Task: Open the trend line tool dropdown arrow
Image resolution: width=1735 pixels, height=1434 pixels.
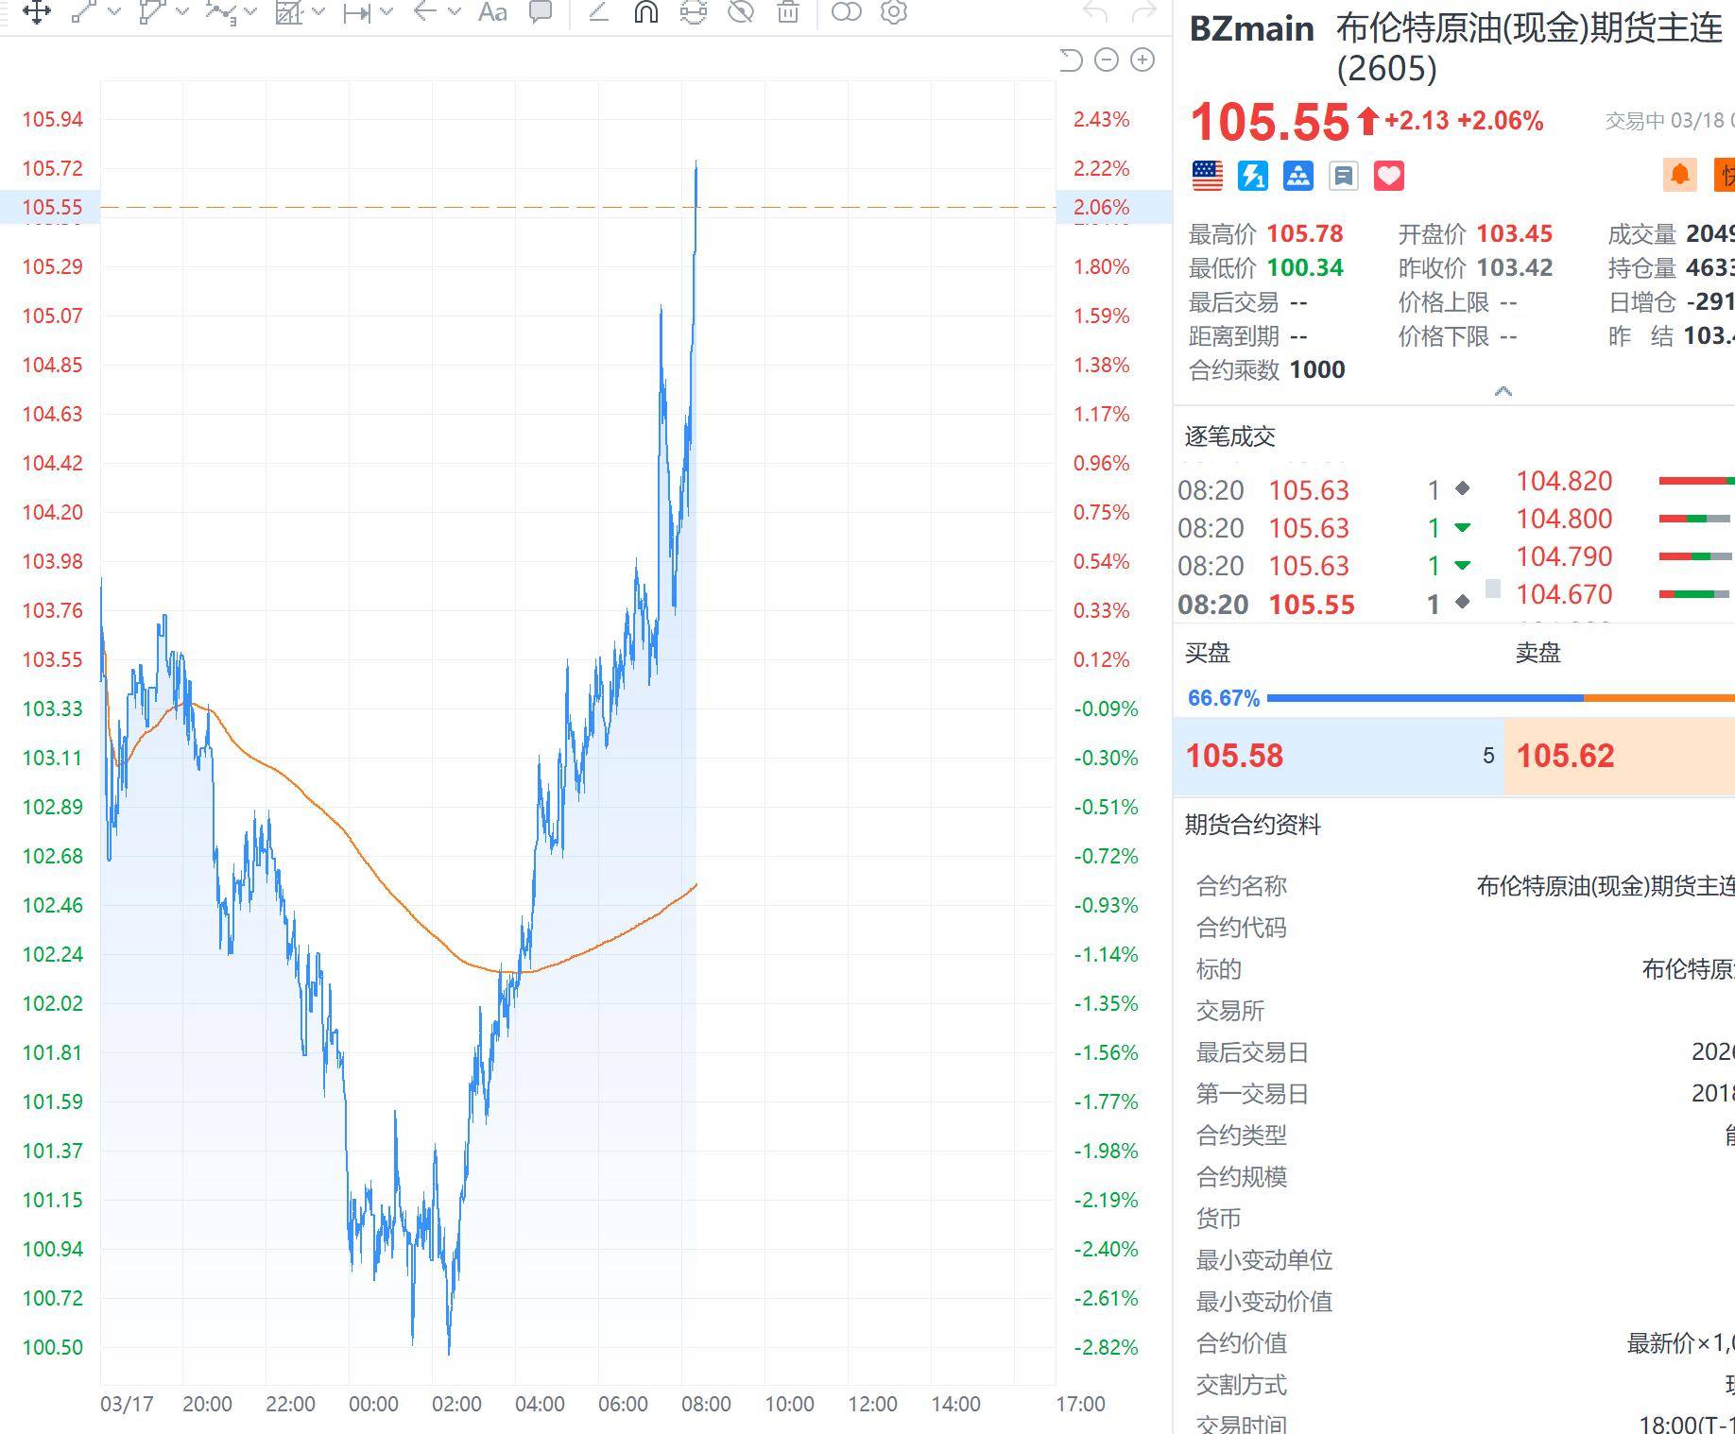Action: [115, 12]
